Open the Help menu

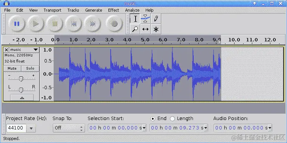coord(150,10)
